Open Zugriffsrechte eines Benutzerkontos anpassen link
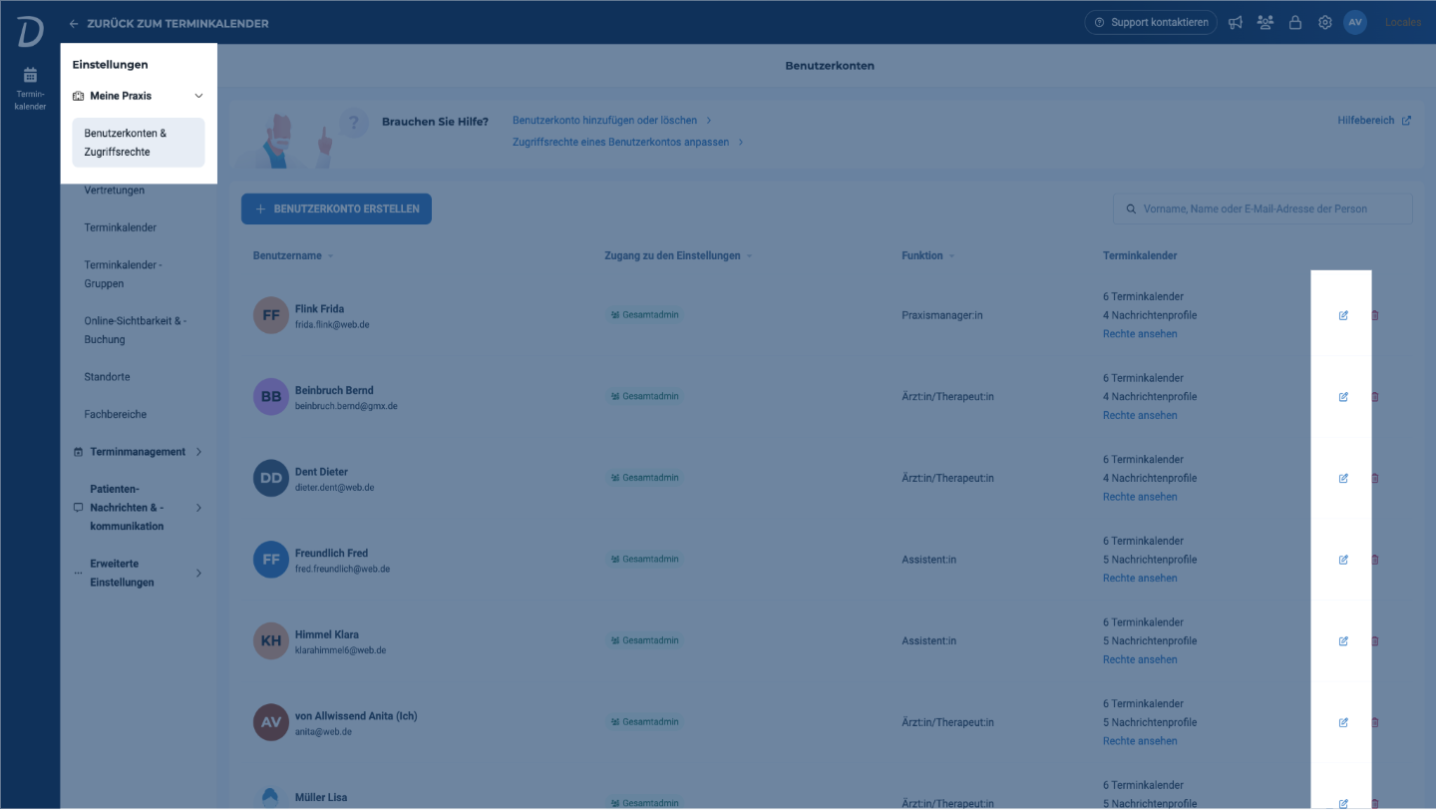 628,143
